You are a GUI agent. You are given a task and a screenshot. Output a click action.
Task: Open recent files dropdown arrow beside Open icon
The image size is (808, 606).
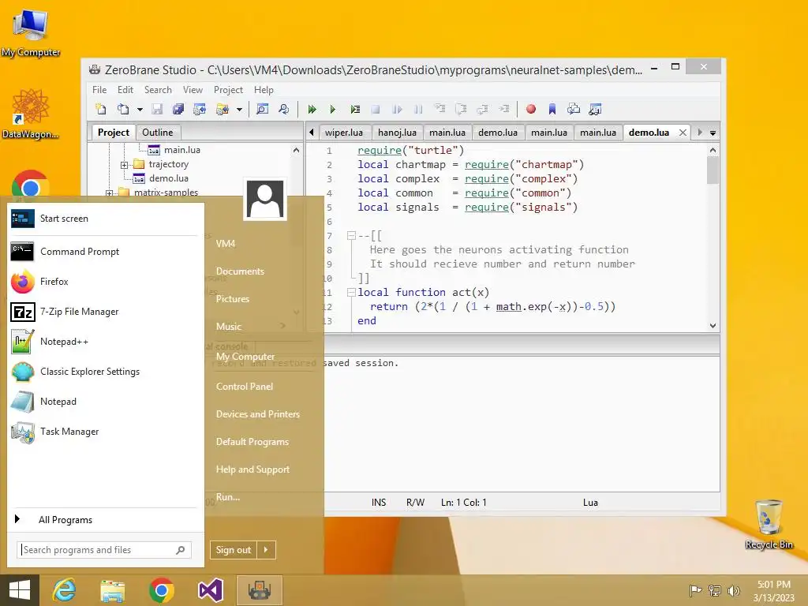pyautogui.click(x=139, y=109)
